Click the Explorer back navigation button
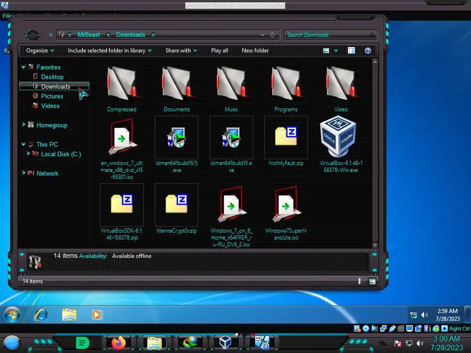The width and height of the screenshot is (471, 353). [33, 35]
